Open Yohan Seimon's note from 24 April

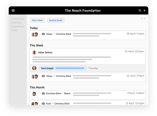click(x=88, y=57)
